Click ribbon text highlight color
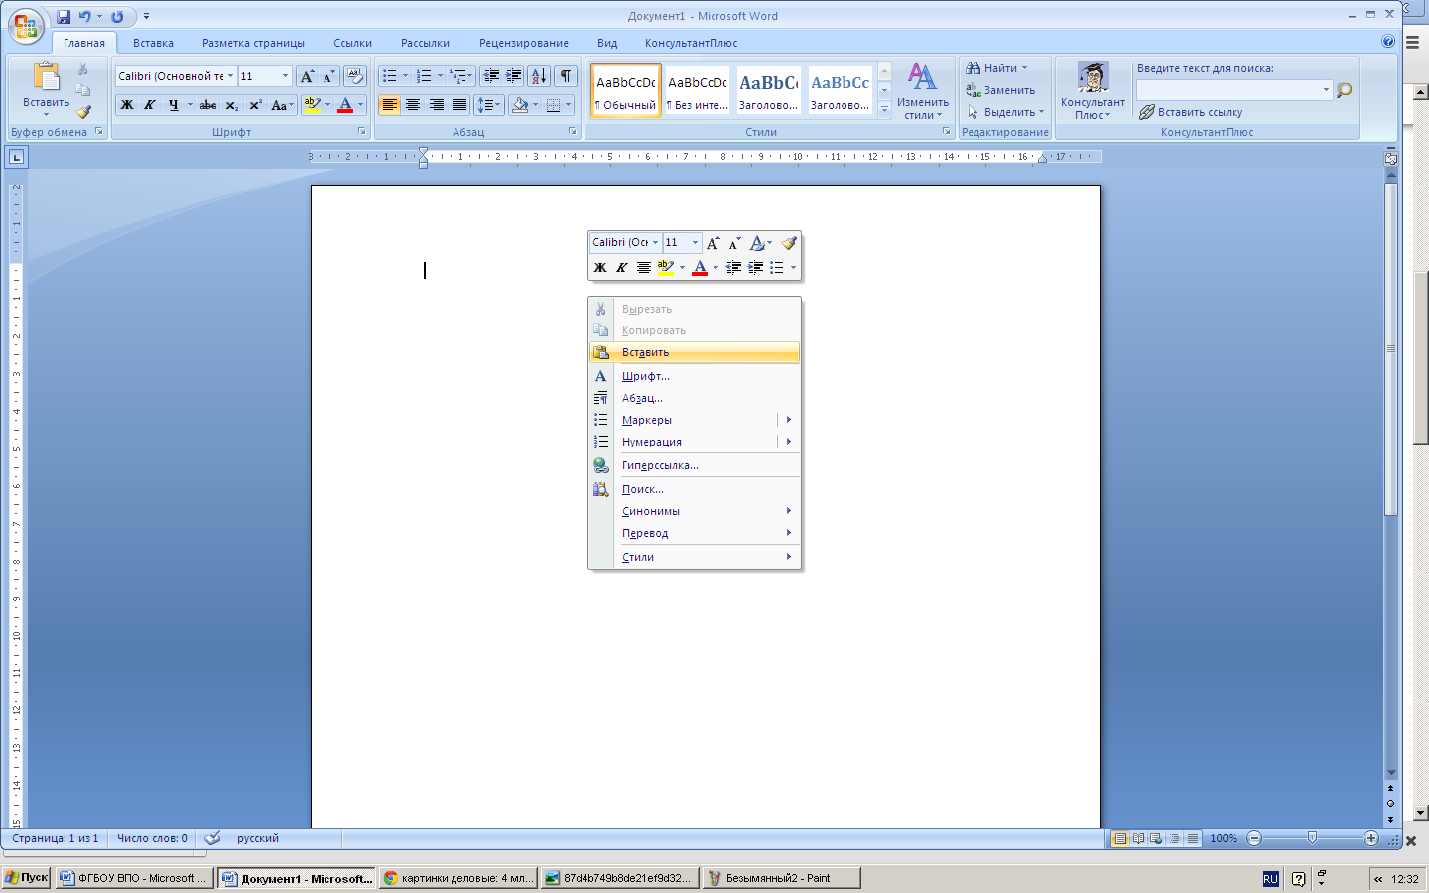 (x=313, y=105)
